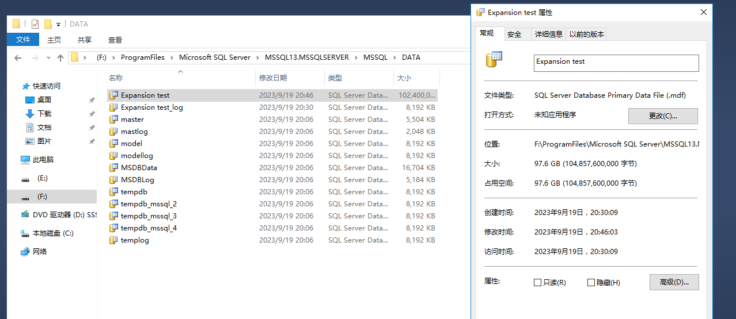
Task: Select the tempdb file icon
Action: [113, 192]
